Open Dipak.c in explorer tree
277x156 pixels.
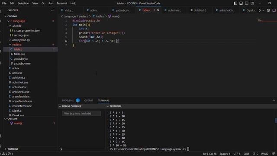tap(16, 111)
